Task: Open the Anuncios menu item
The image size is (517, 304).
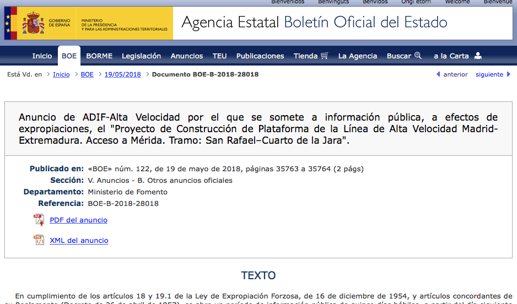Action: [x=187, y=56]
